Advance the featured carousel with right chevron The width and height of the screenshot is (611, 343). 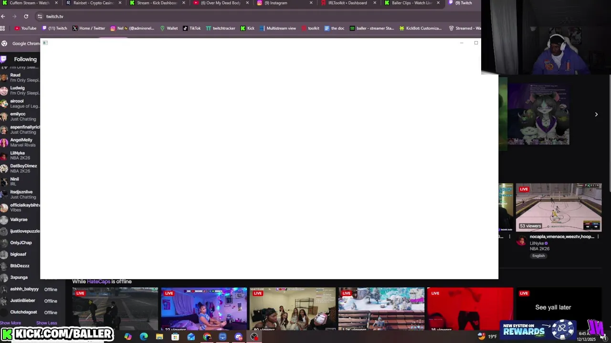pos(596,114)
